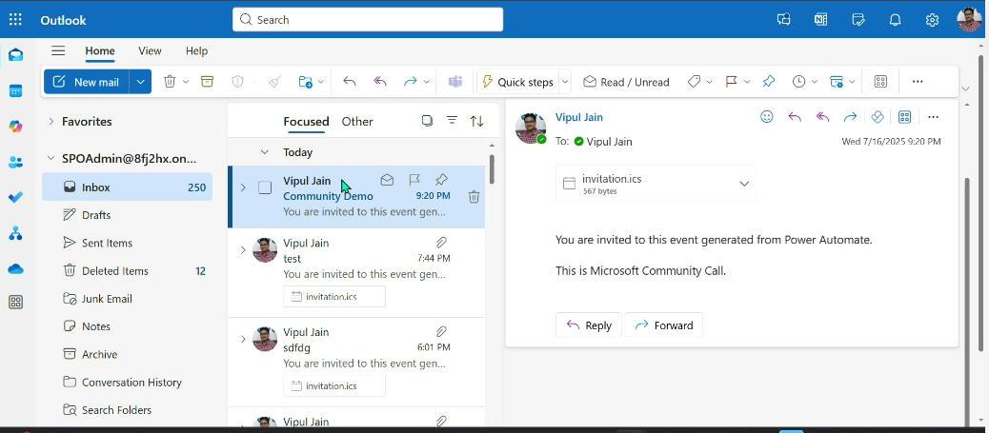Open the My Day icon in header
This screenshot has width=989, height=433.
858,20
